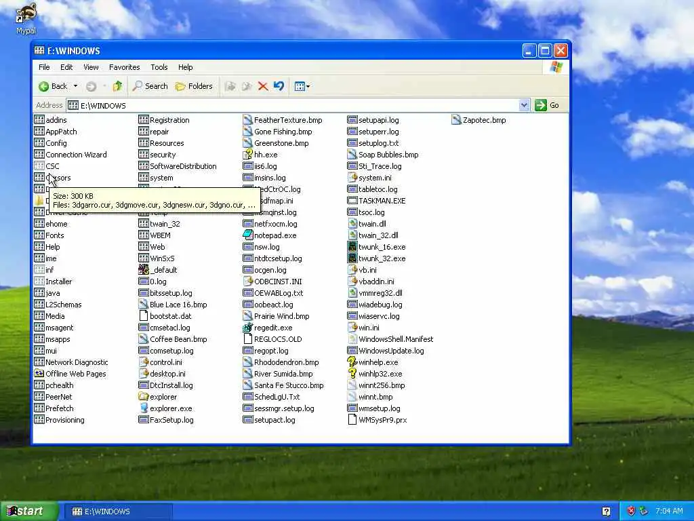Select the winhelp.exe question mark icon
The width and height of the screenshot is (694, 521).
(x=352, y=362)
